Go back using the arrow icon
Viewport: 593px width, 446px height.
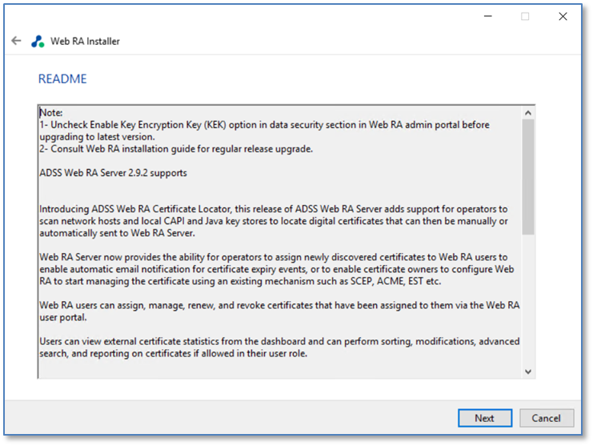point(16,41)
